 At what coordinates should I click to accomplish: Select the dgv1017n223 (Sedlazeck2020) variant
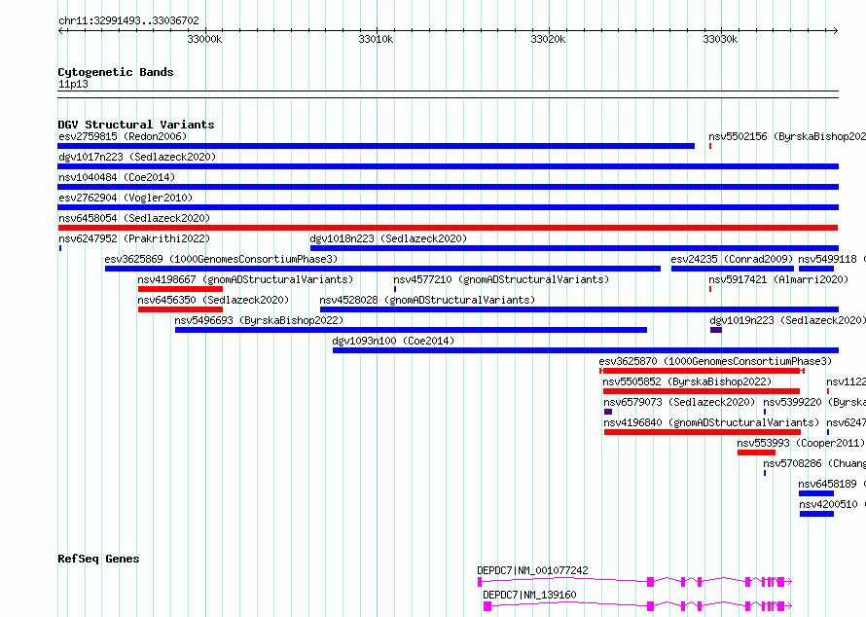tap(448, 166)
